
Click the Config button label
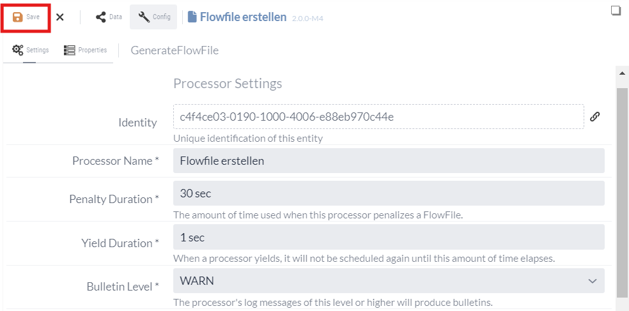162,17
